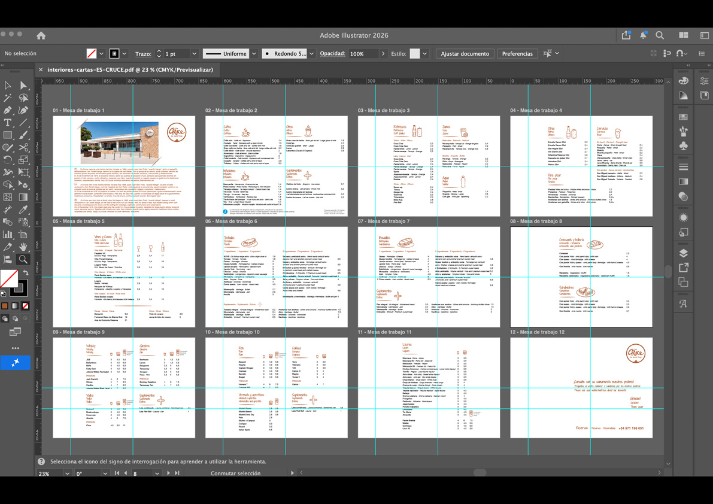This screenshot has width=713, height=504.
Task: Open the Color panel palette icon
Action: coord(684,80)
